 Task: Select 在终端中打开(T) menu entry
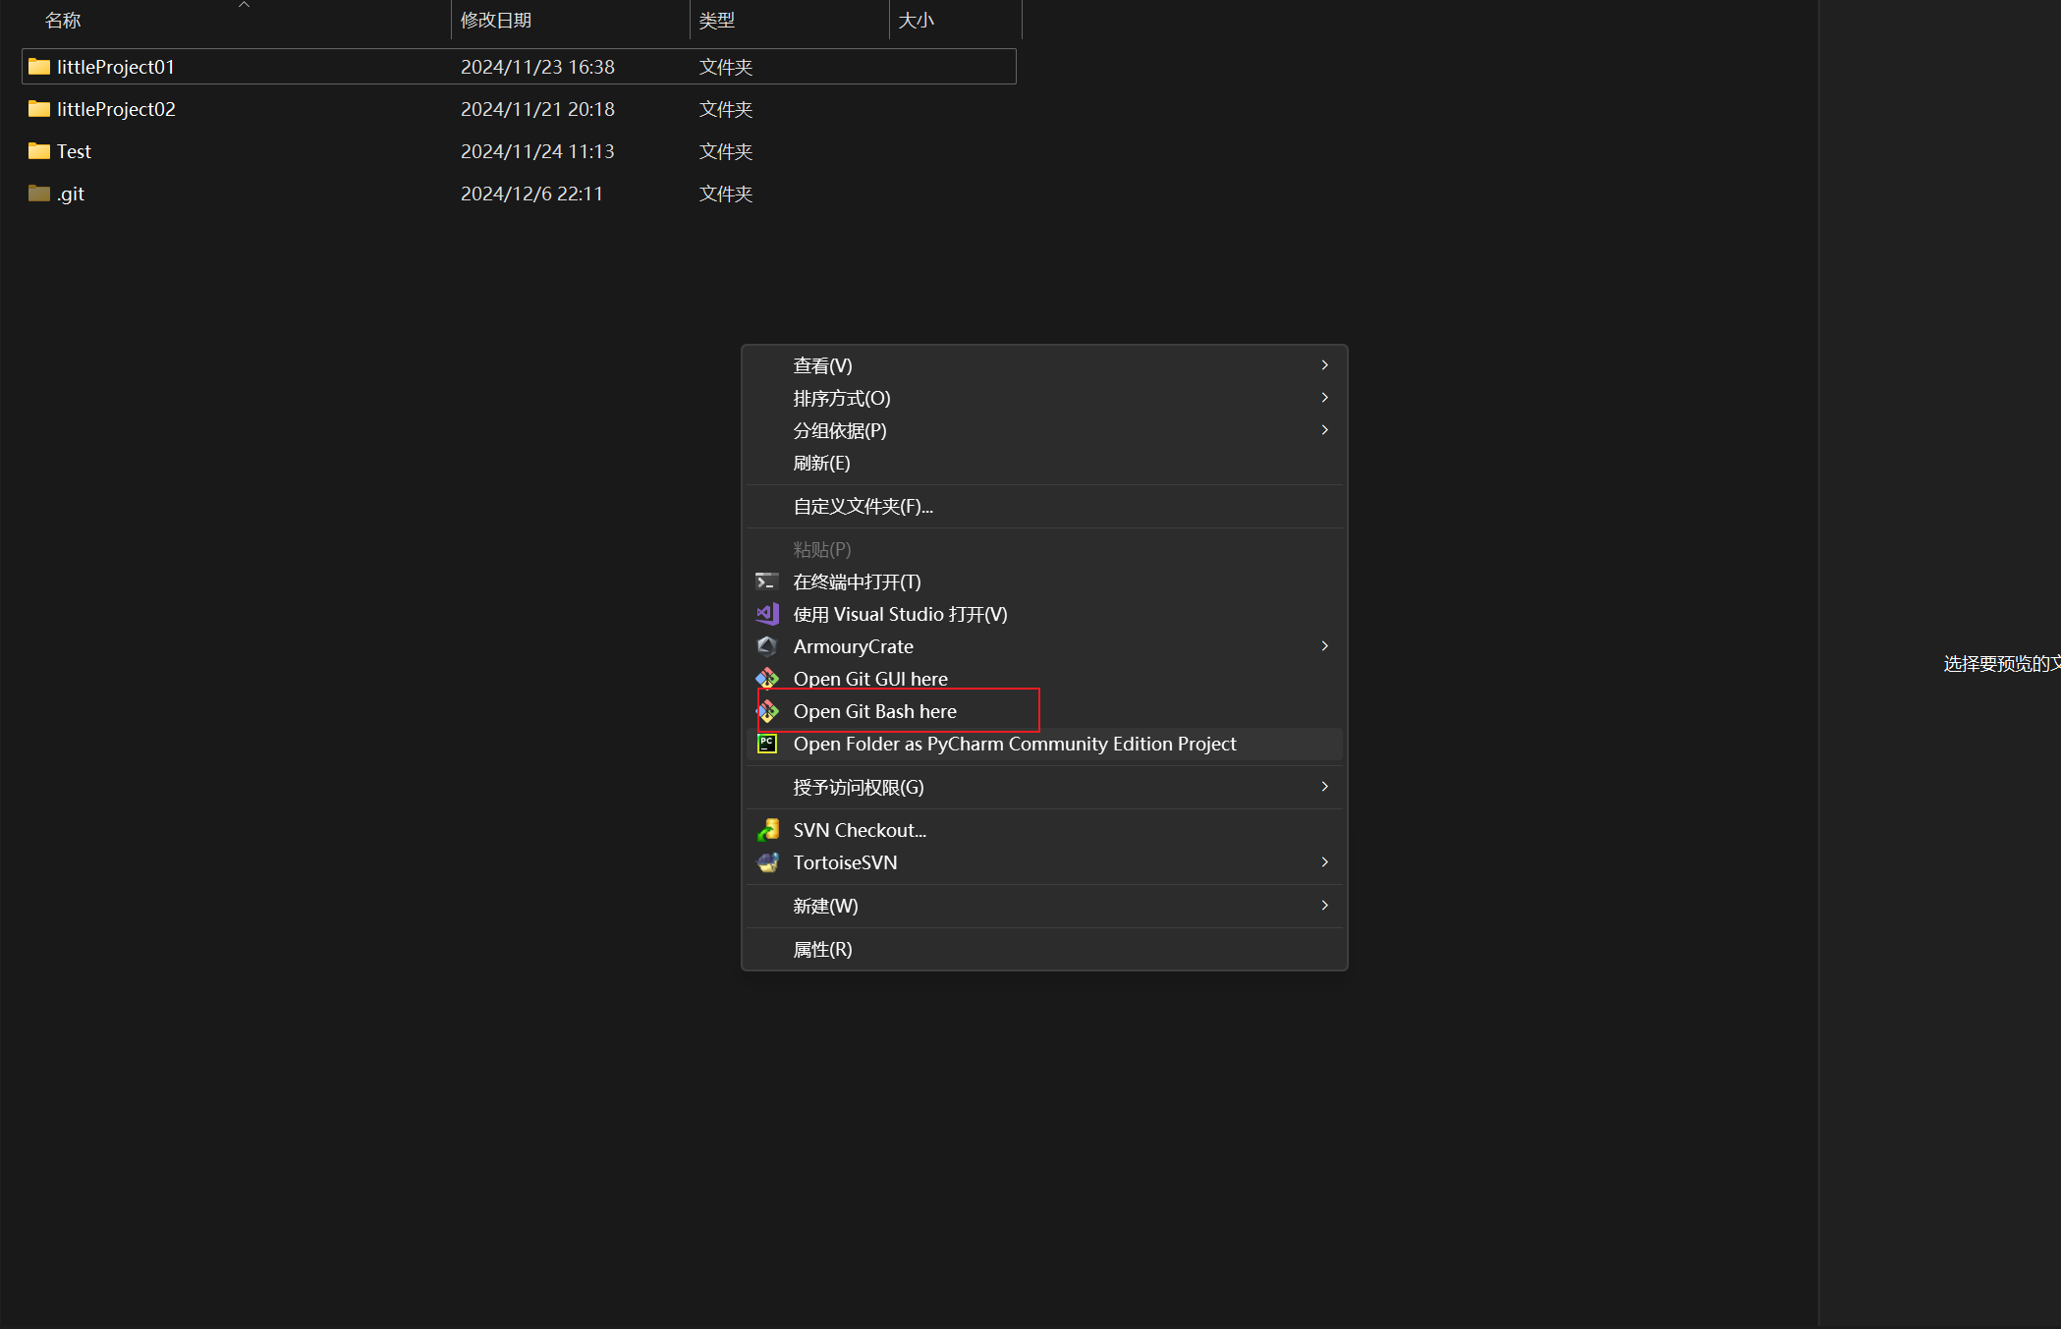(x=1044, y=581)
